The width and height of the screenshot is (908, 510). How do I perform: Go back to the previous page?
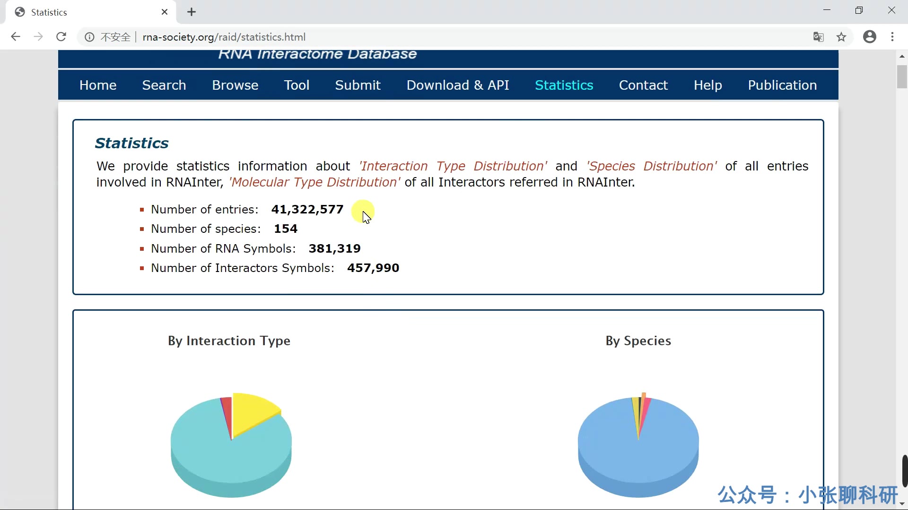(x=16, y=37)
